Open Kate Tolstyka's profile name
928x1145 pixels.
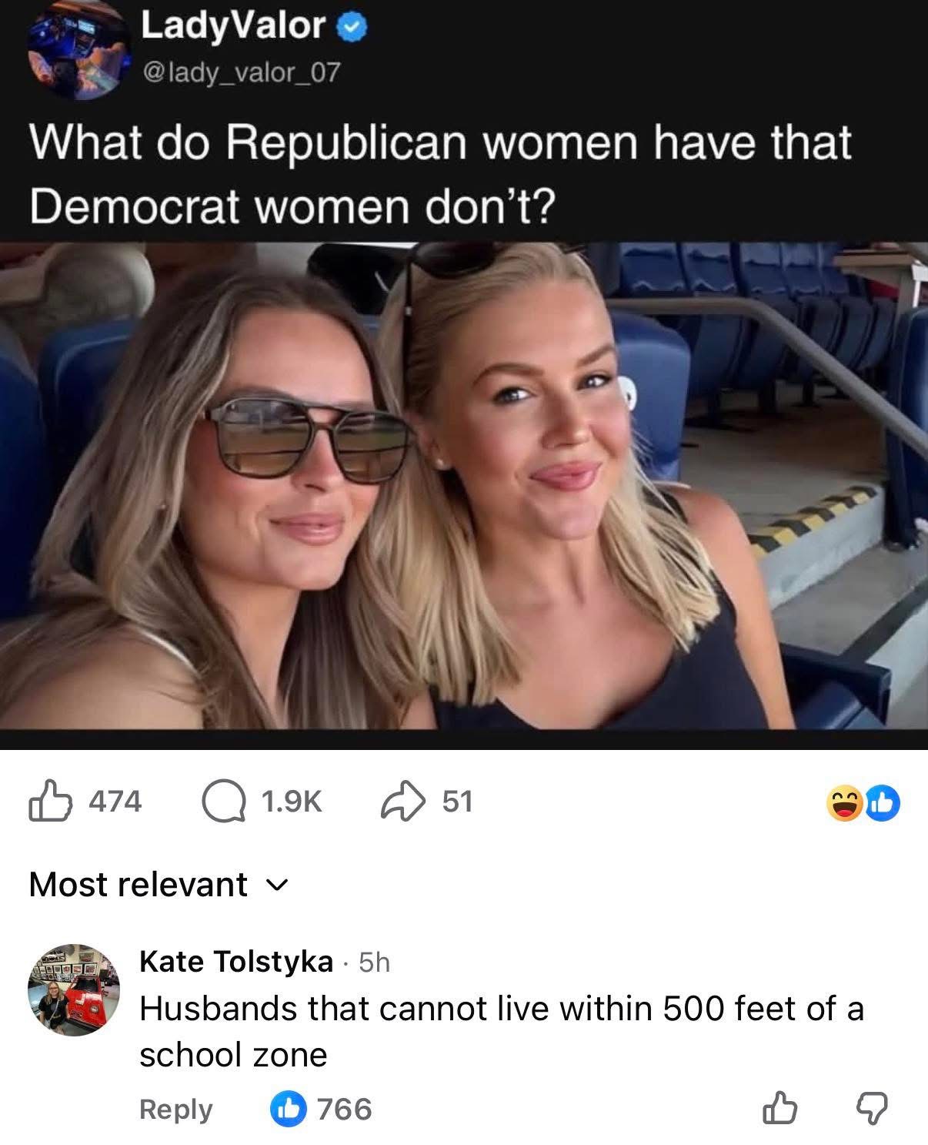[x=235, y=962]
